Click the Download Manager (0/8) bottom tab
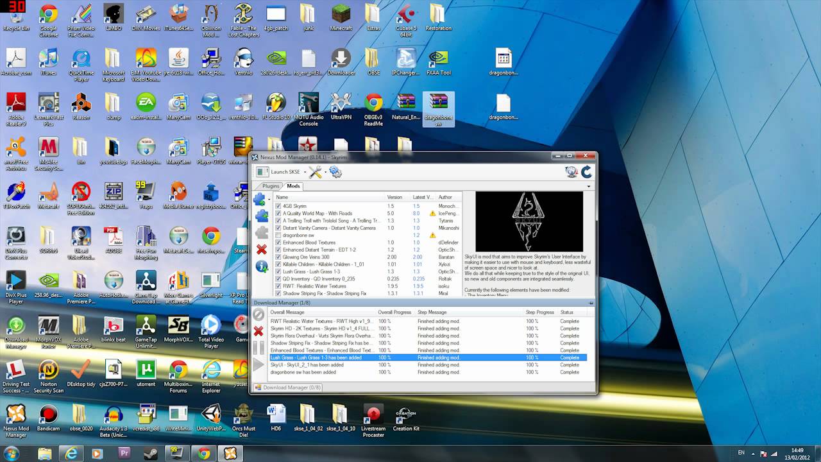Viewport: 821px width, 462px height. [288, 388]
